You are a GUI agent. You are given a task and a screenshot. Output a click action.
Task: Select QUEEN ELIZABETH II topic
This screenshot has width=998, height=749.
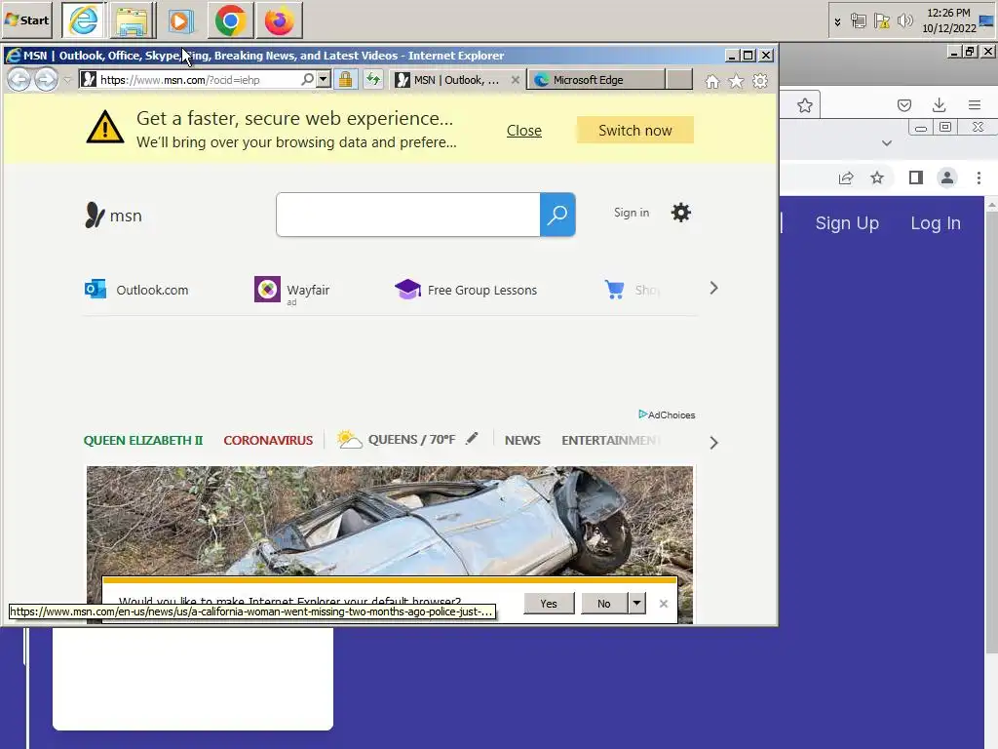pos(143,440)
